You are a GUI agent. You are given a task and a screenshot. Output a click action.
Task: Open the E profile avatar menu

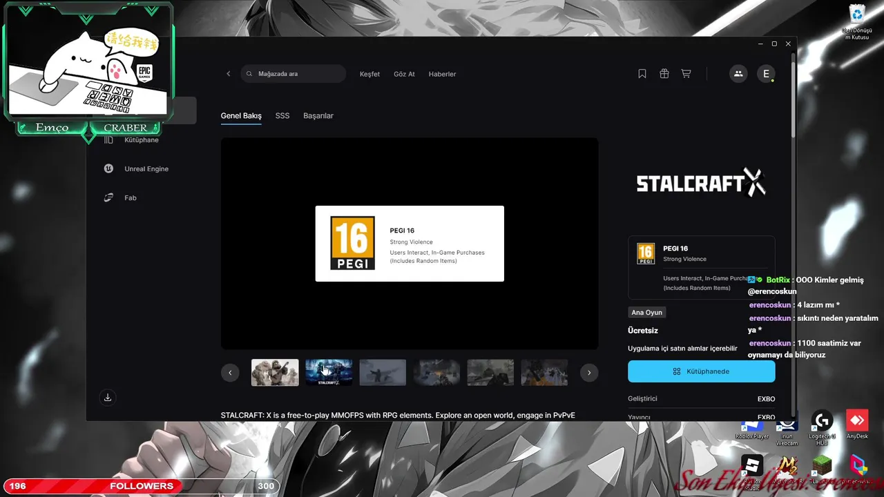(766, 74)
